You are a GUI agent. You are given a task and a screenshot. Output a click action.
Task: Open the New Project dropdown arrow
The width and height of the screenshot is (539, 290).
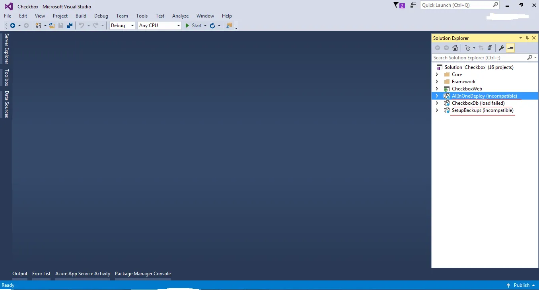pyautogui.click(x=45, y=25)
